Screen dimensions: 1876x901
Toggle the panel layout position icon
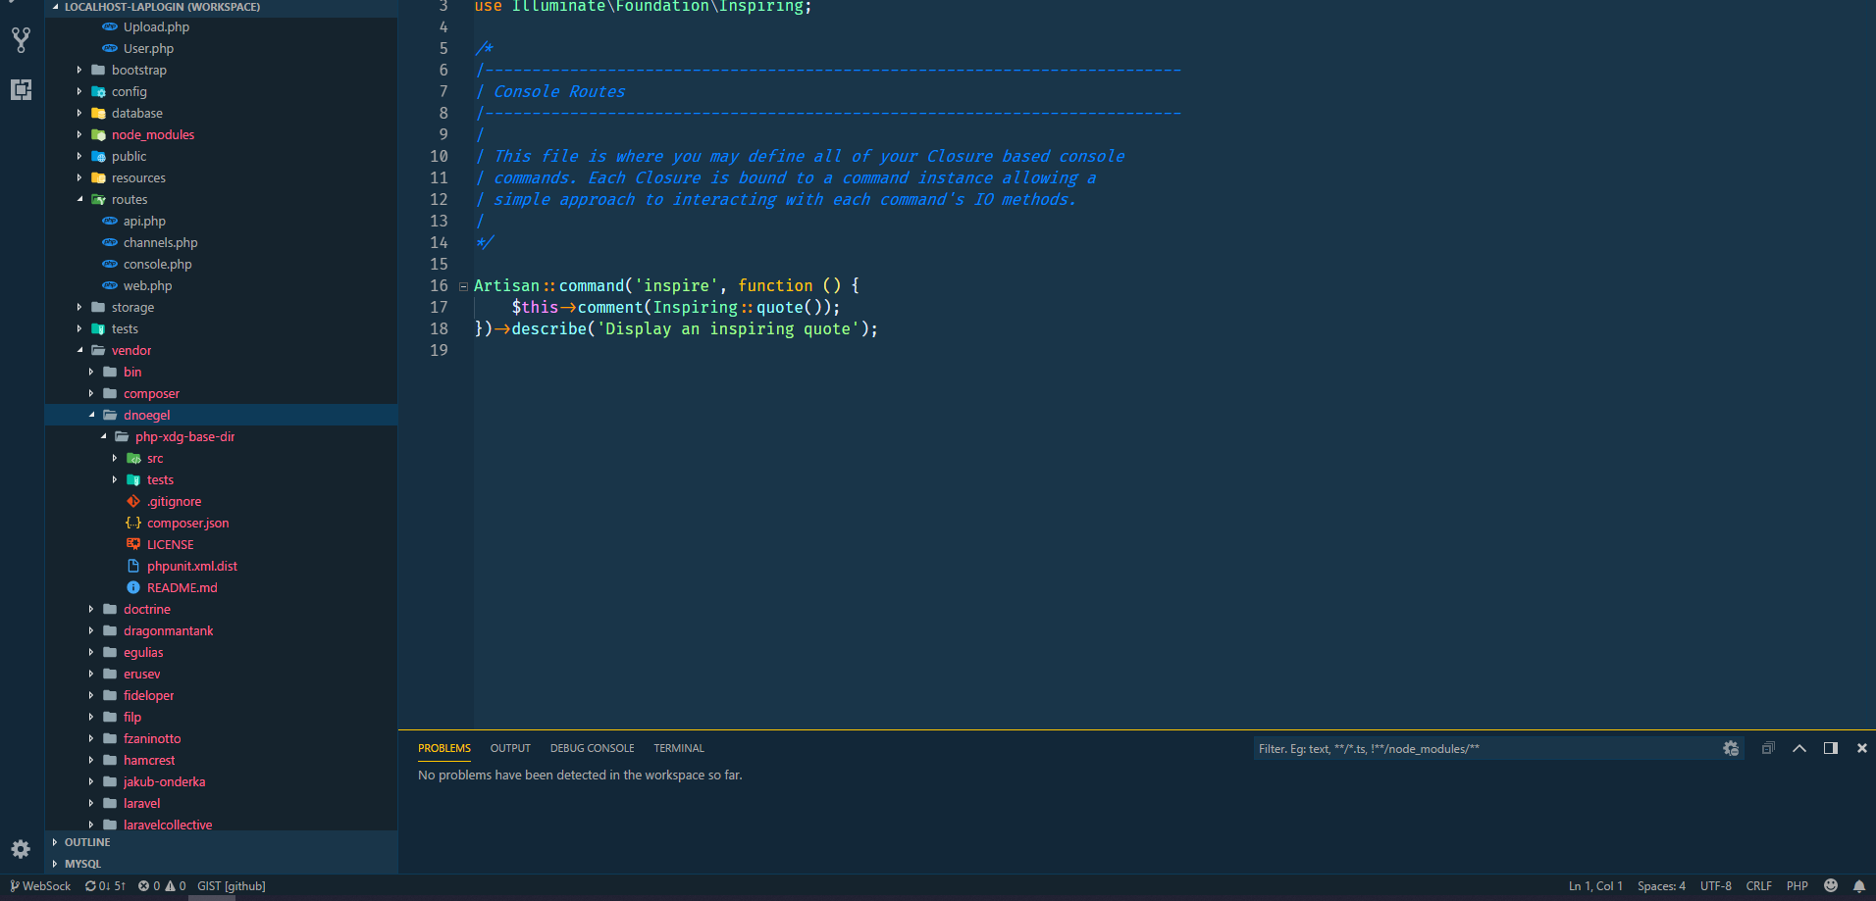(1830, 747)
